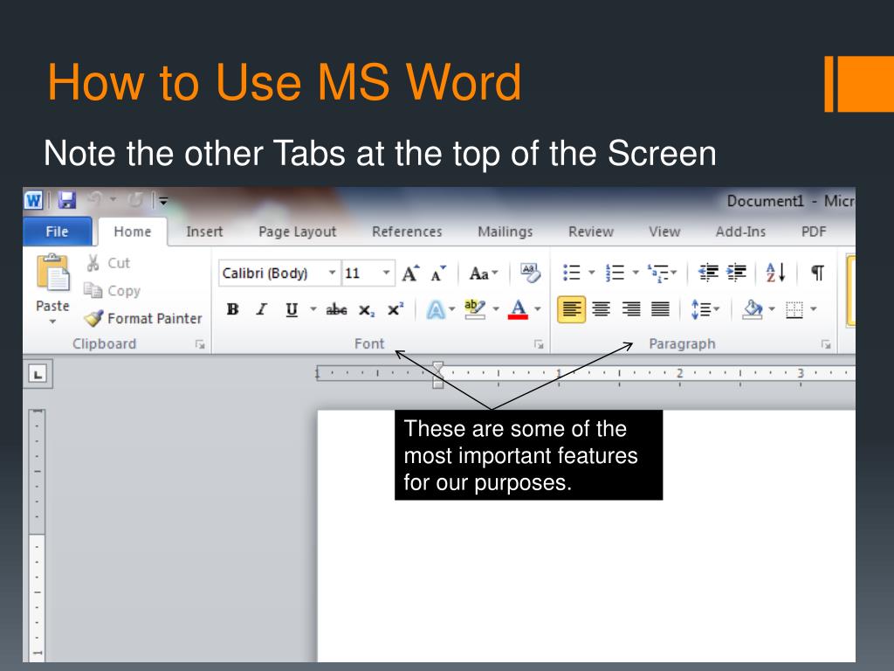Click the Redo icon in Quick Access Toolbar

(x=135, y=200)
